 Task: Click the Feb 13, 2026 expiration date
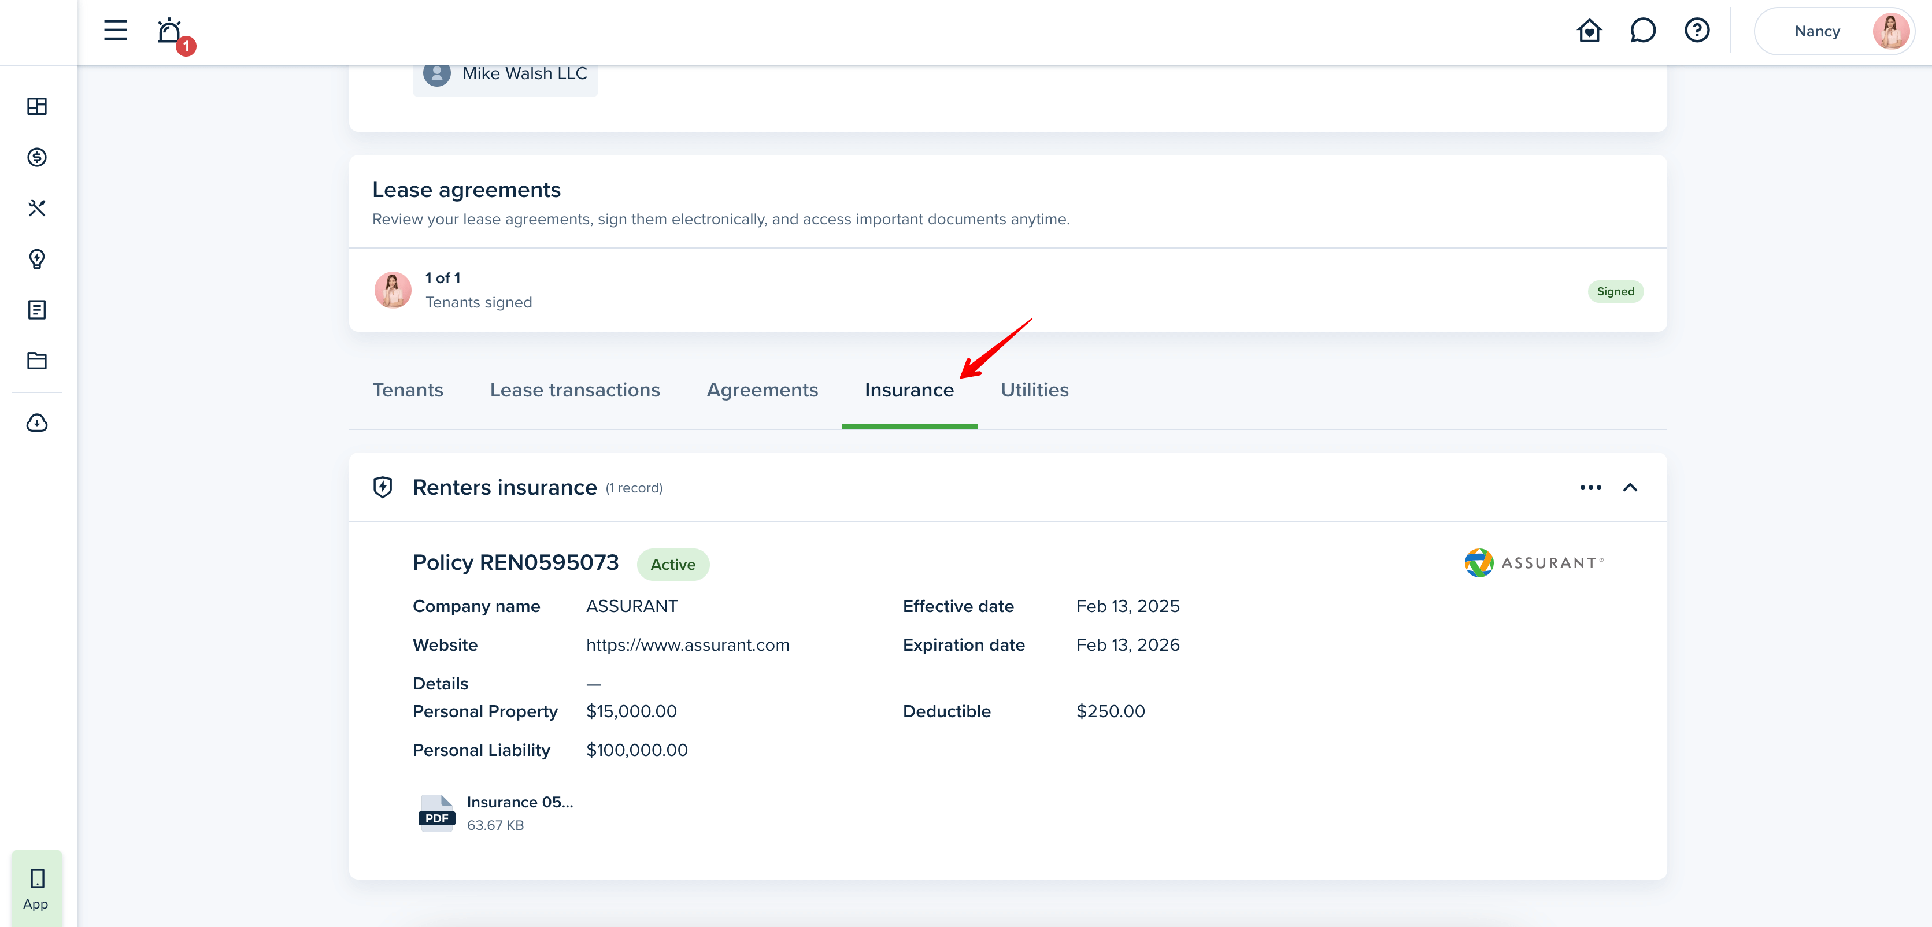pyautogui.click(x=1128, y=645)
